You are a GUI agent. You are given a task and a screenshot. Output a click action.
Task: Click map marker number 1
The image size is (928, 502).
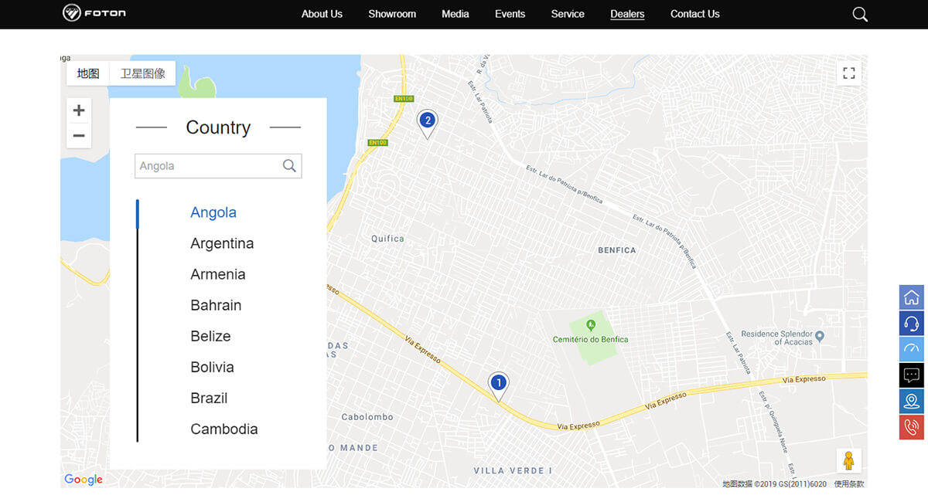[x=499, y=384]
